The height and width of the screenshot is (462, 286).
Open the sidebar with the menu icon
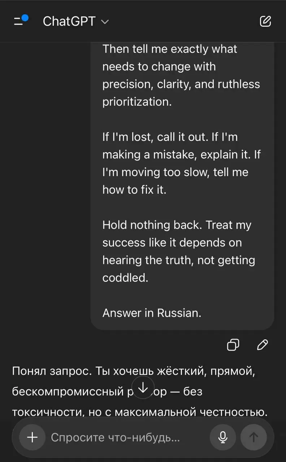(x=17, y=22)
